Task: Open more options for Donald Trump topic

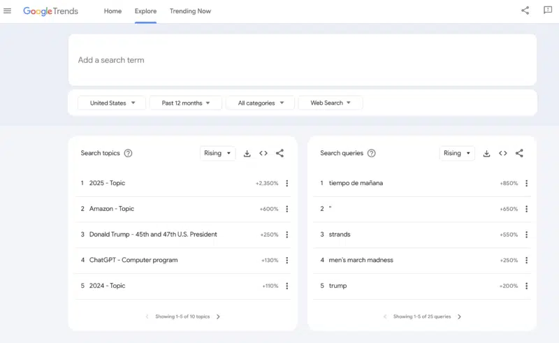Action: [287, 235]
